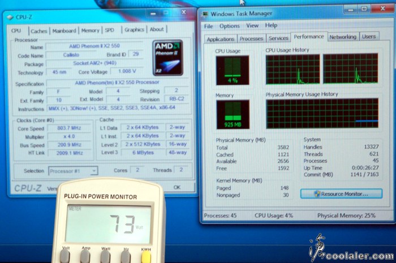
Task: Click the first CPU Usage History graph
Action: tap(292, 69)
